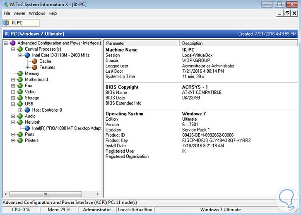Image resolution: width=301 pixels, height=215 pixels.
Task: Expand the Bus branch
Action: pyautogui.click(x=13, y=86)
